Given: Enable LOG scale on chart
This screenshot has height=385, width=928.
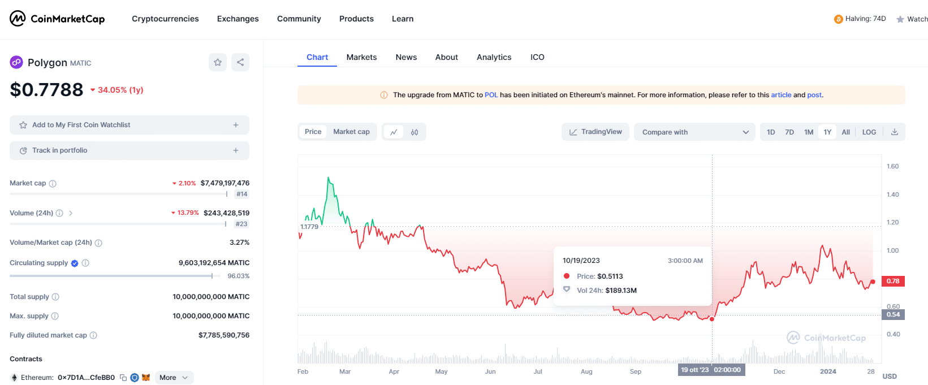Looking at the screenshot, I should point(869,132).
